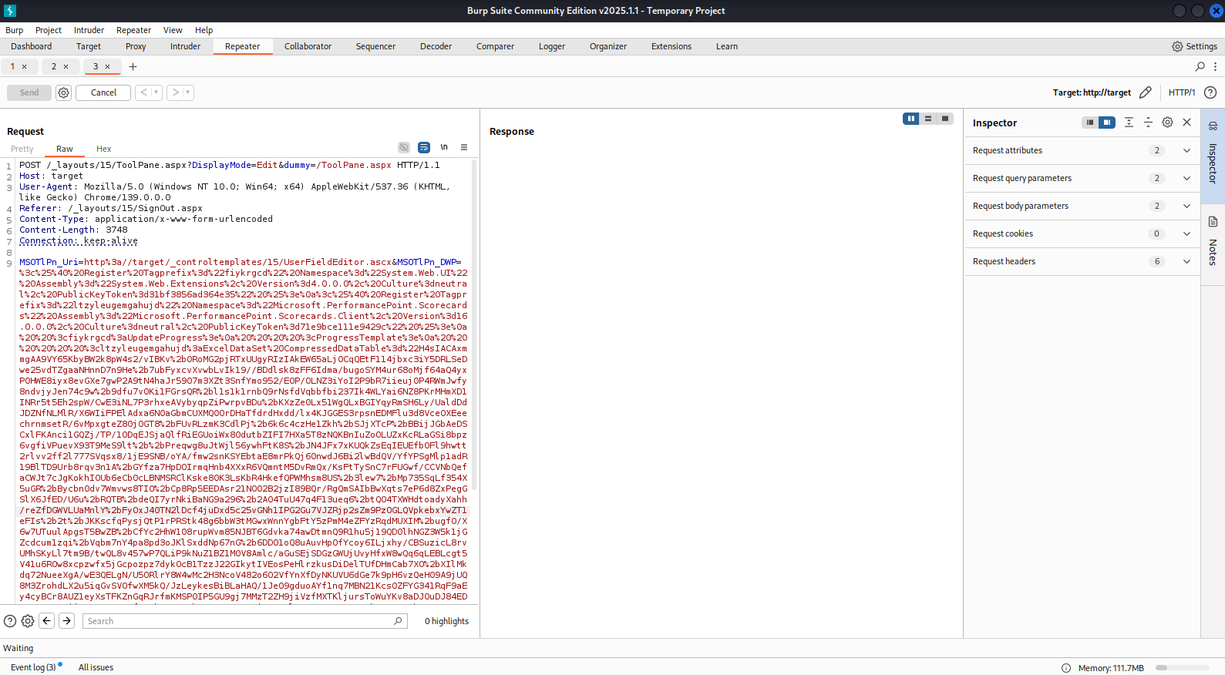The width and height of the screenshot is (1225, 675).
Task: Click the Cancel button
Action: pyautogui.click(x=103, y=92)
